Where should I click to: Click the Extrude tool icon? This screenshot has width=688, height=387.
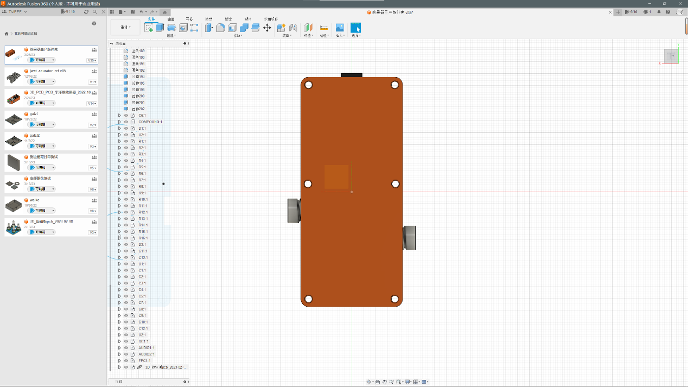click(160, 28)
